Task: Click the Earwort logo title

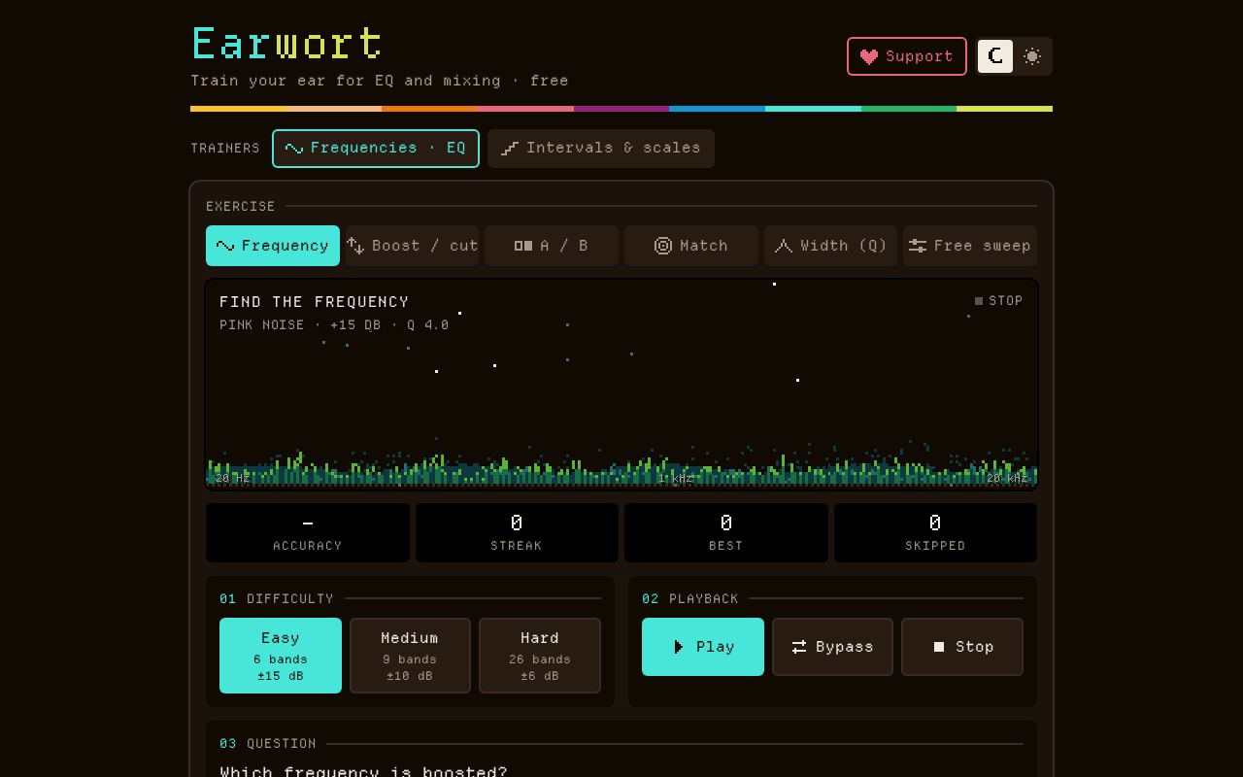Action: pos(287,45)
